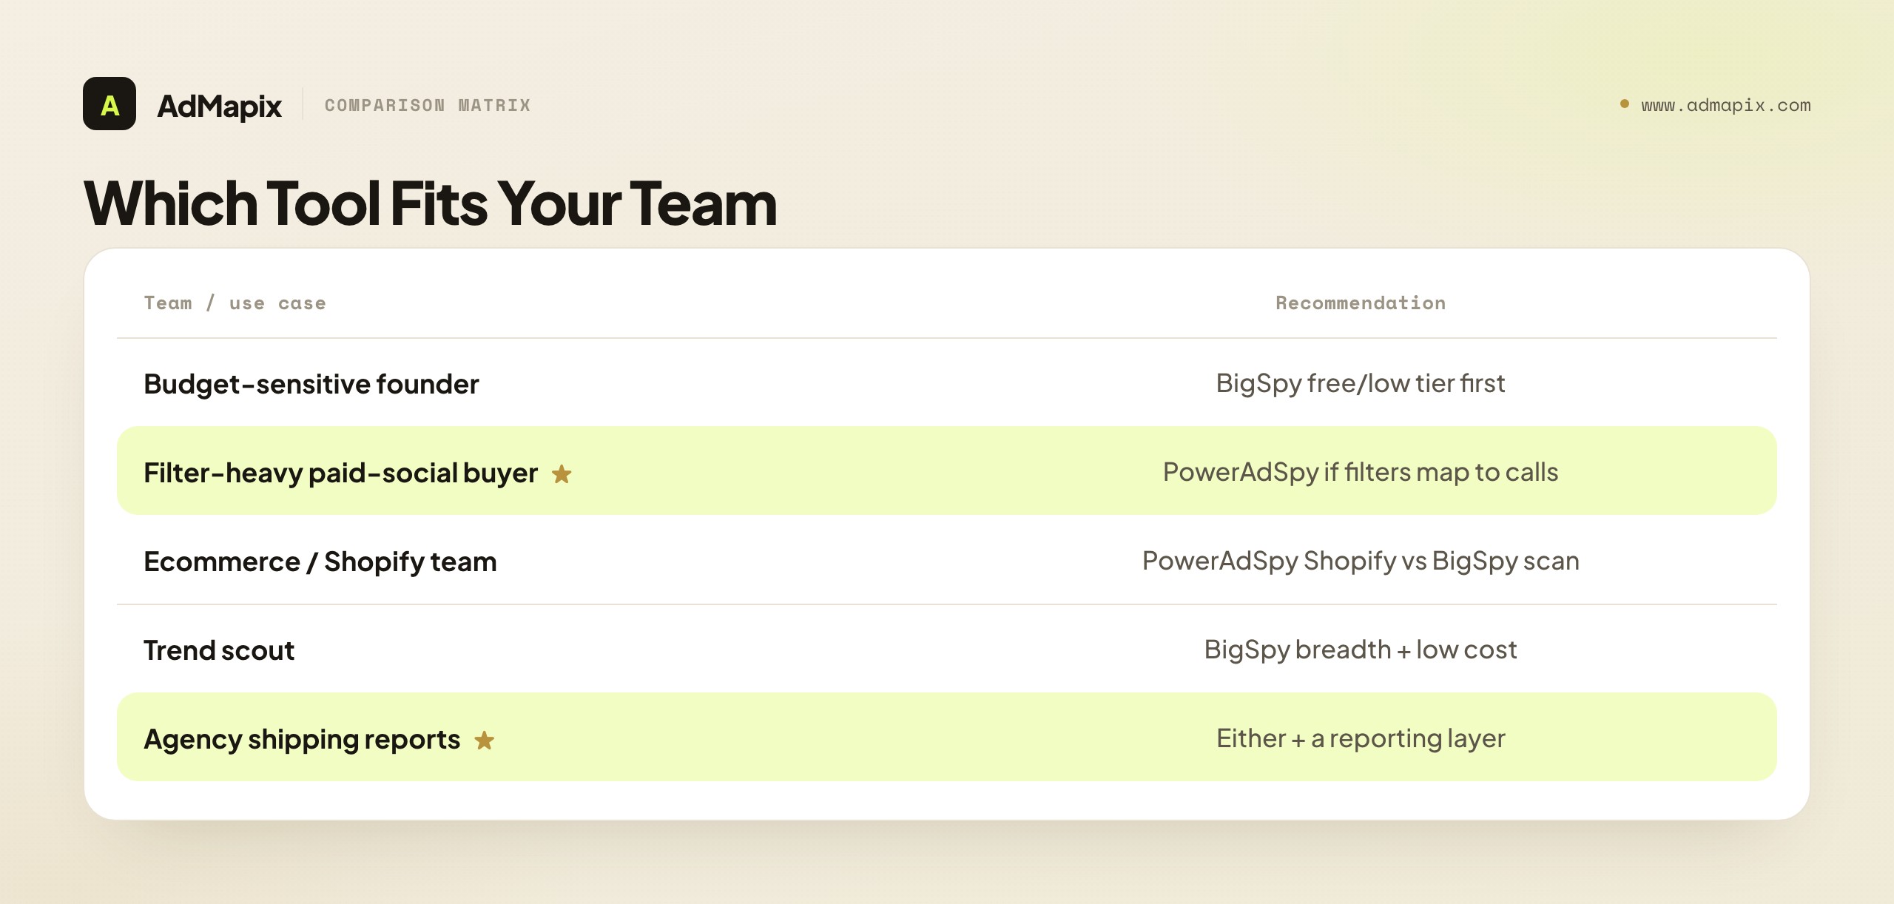
Task: Click the star beside Filter-heavy paid-social buyer
Action: [x=562, y=473]
